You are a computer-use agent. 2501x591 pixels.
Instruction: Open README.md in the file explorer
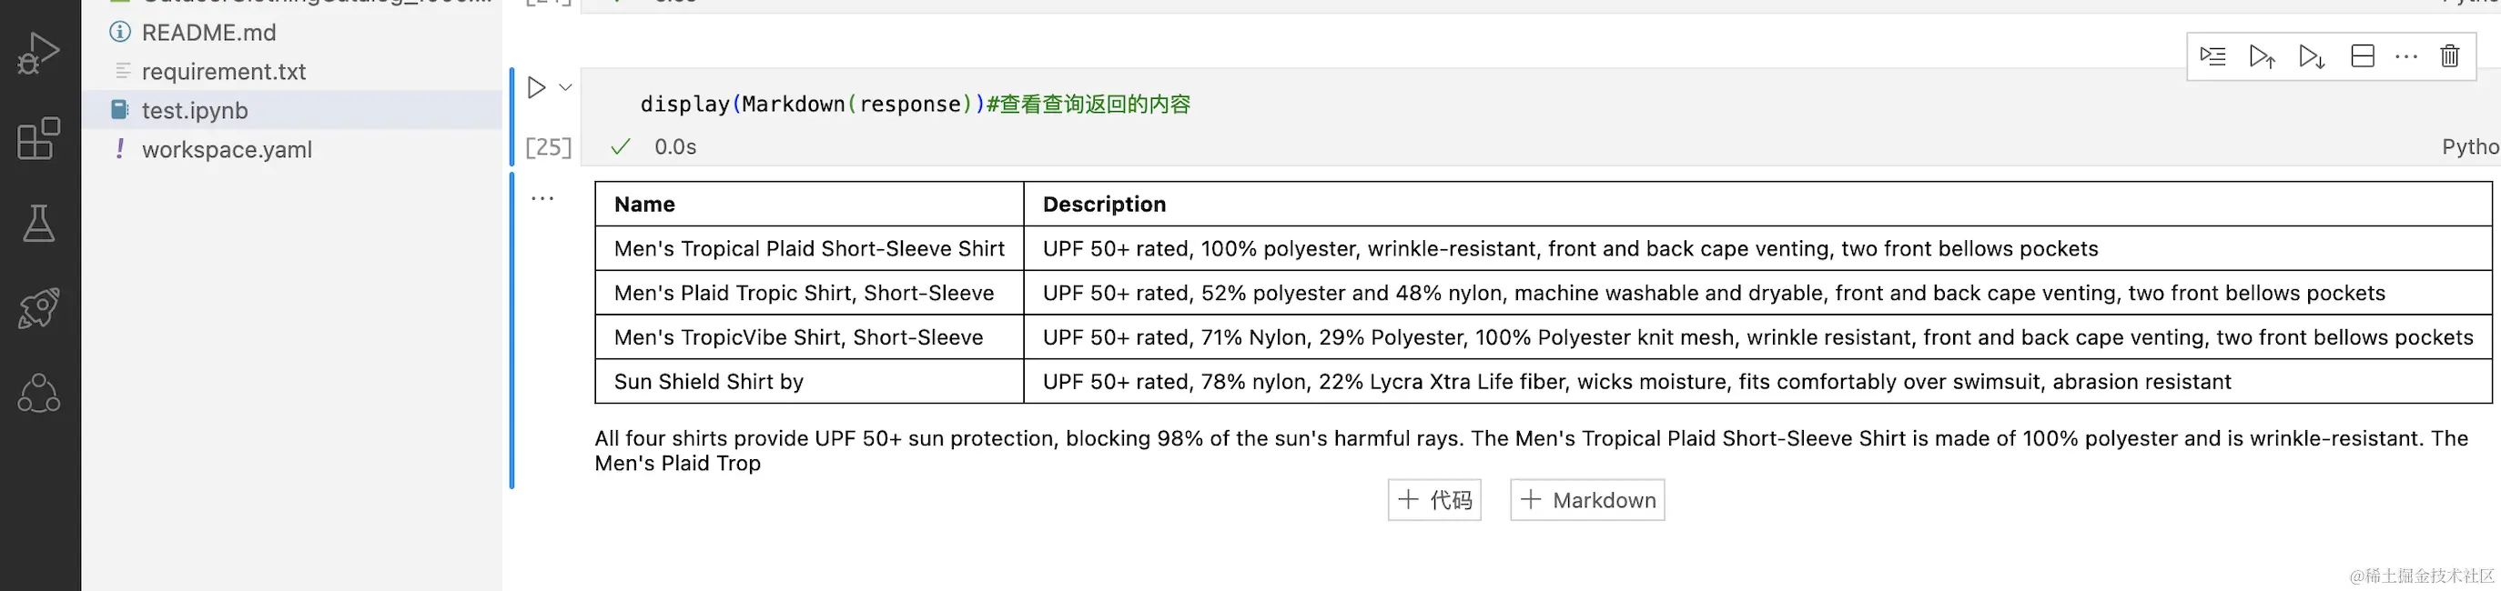click(x=208, y=32)
